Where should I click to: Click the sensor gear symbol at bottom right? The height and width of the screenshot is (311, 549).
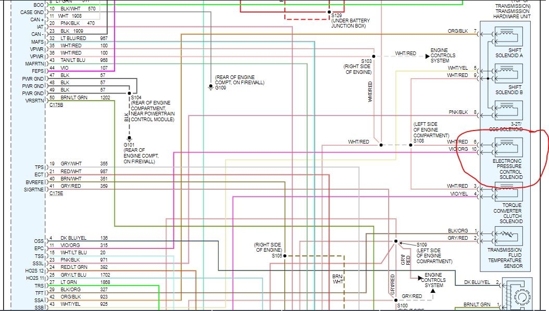tap(522, 298)
